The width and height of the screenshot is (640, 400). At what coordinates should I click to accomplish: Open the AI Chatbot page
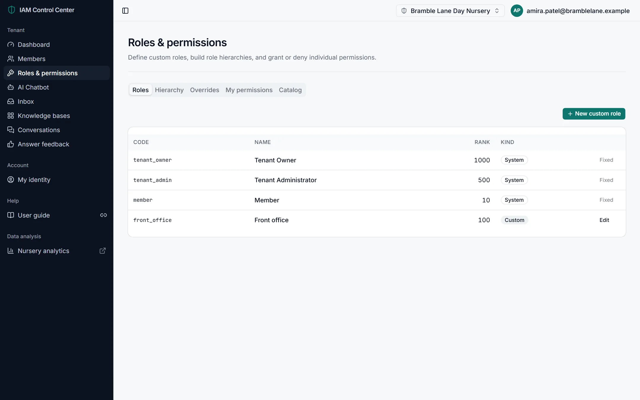point(57,87)
